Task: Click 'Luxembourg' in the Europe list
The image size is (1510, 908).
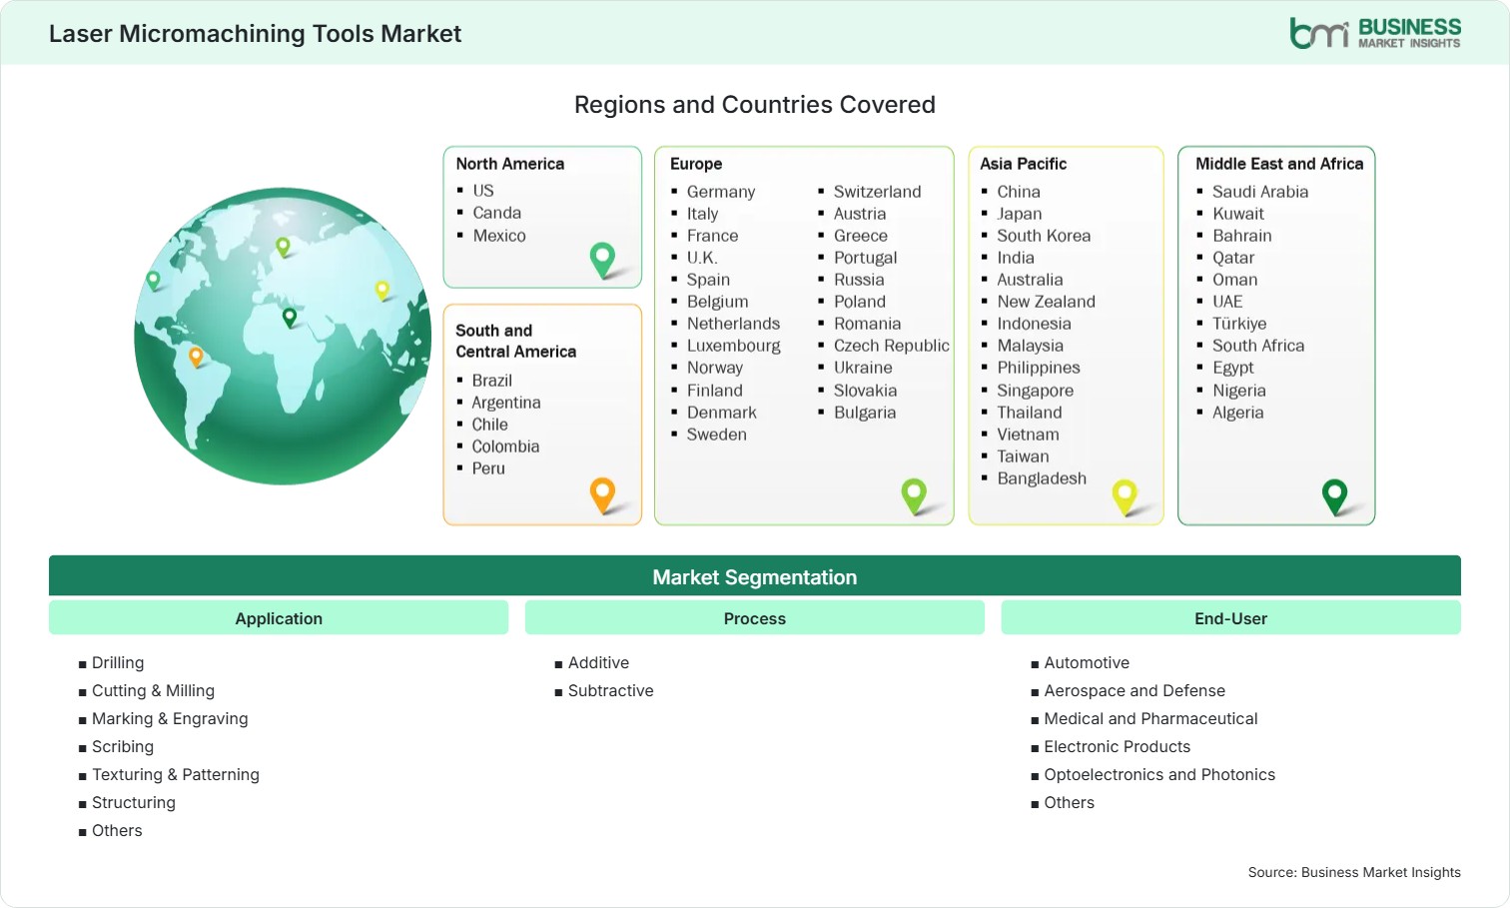Action: (734, 346)
